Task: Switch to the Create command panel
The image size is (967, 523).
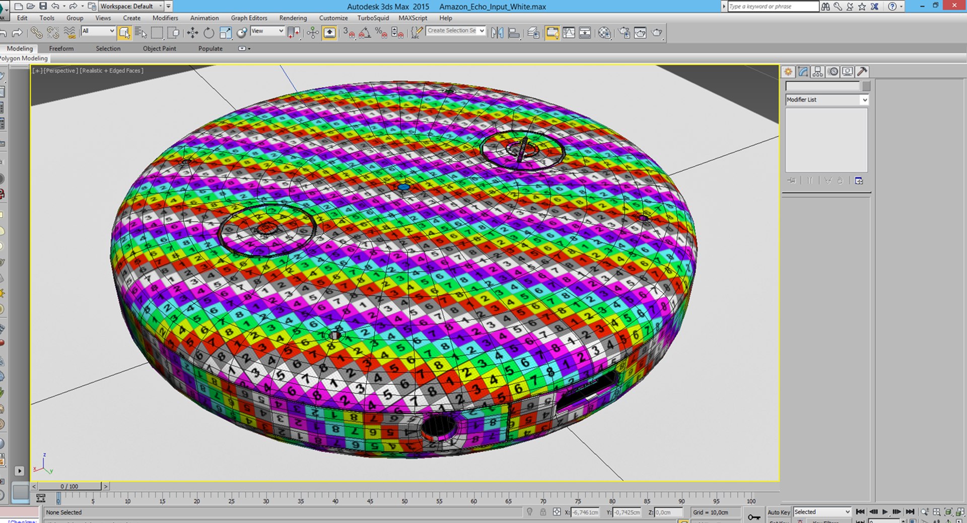Action: (x=788, y=72)
